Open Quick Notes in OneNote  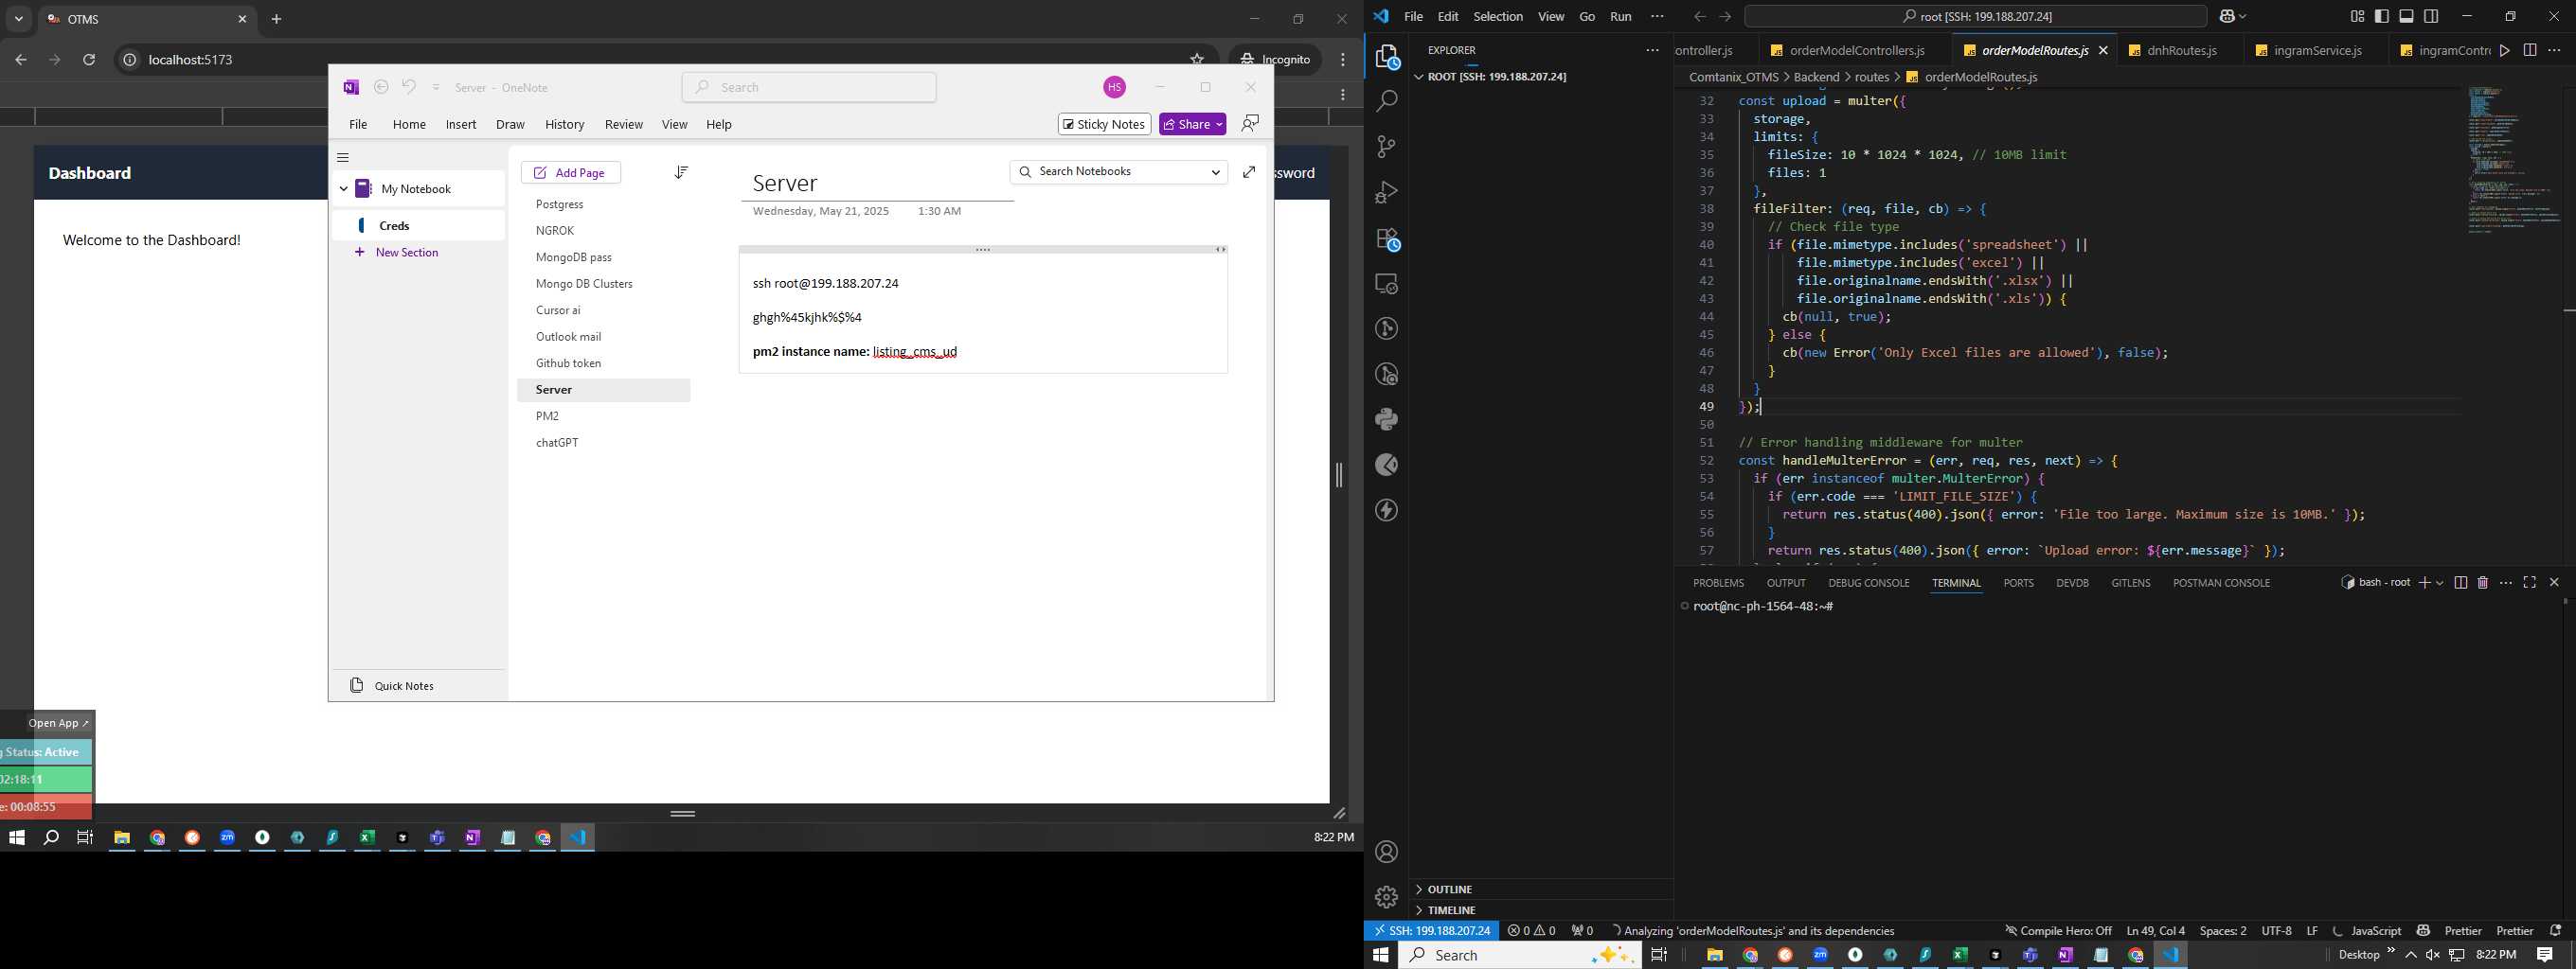(393, 685)
